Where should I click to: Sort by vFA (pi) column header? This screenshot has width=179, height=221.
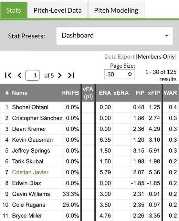(x=88, y=93)
